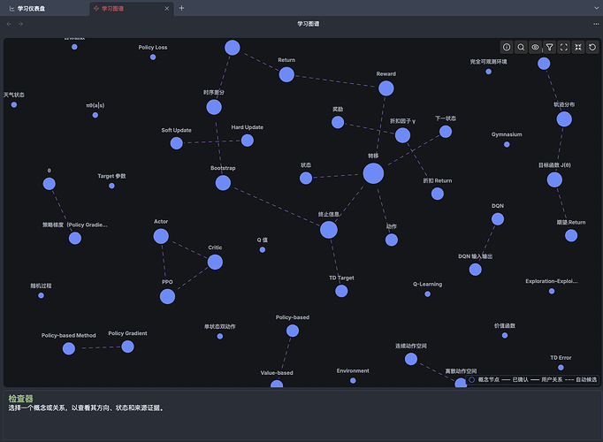Open the three-dot more options menu
Image resolution: width=603 pixels, height=442 pixels.
point(596,24)
